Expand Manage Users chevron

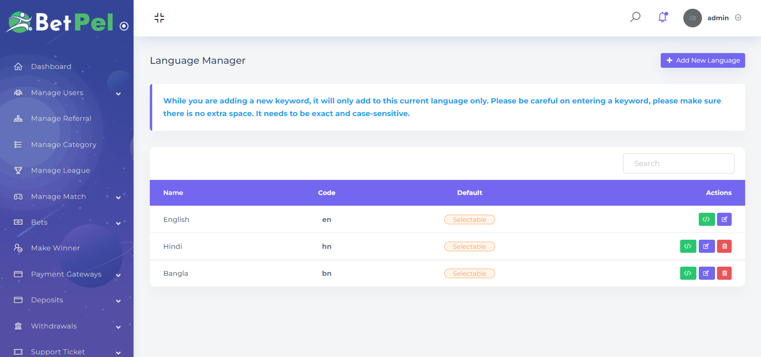[118, 94]
